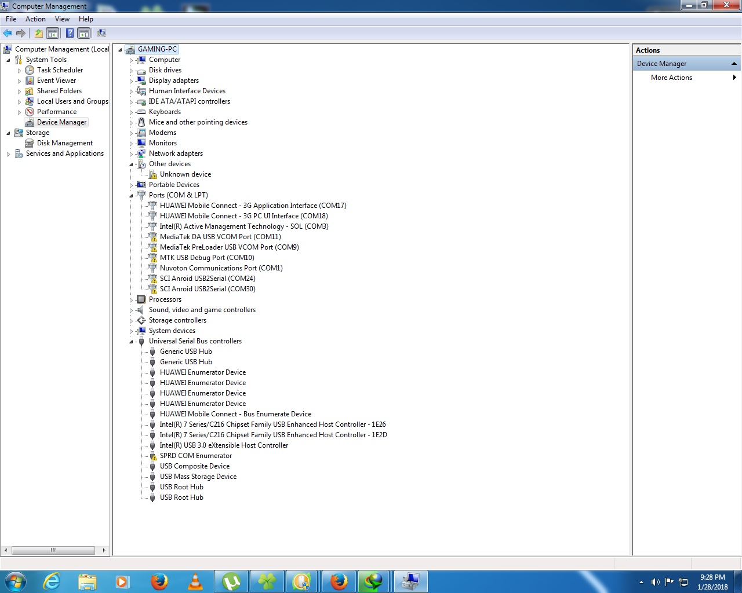The width and height of the screenshot is (742, 593).
Task: Select HUAWEI Mobile Connect 3G PC UI Interface (COM18)
Action: point(244,216)
